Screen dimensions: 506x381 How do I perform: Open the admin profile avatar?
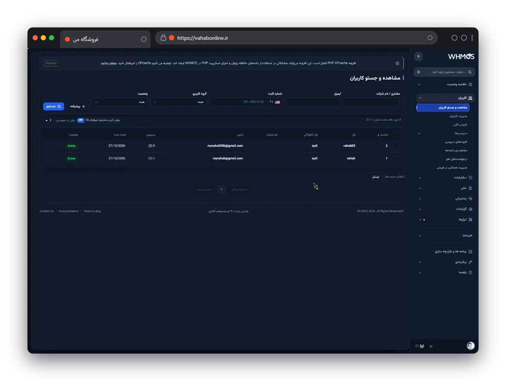470,346
